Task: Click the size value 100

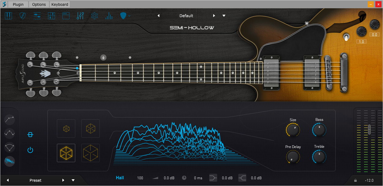Action: [140, 178]
